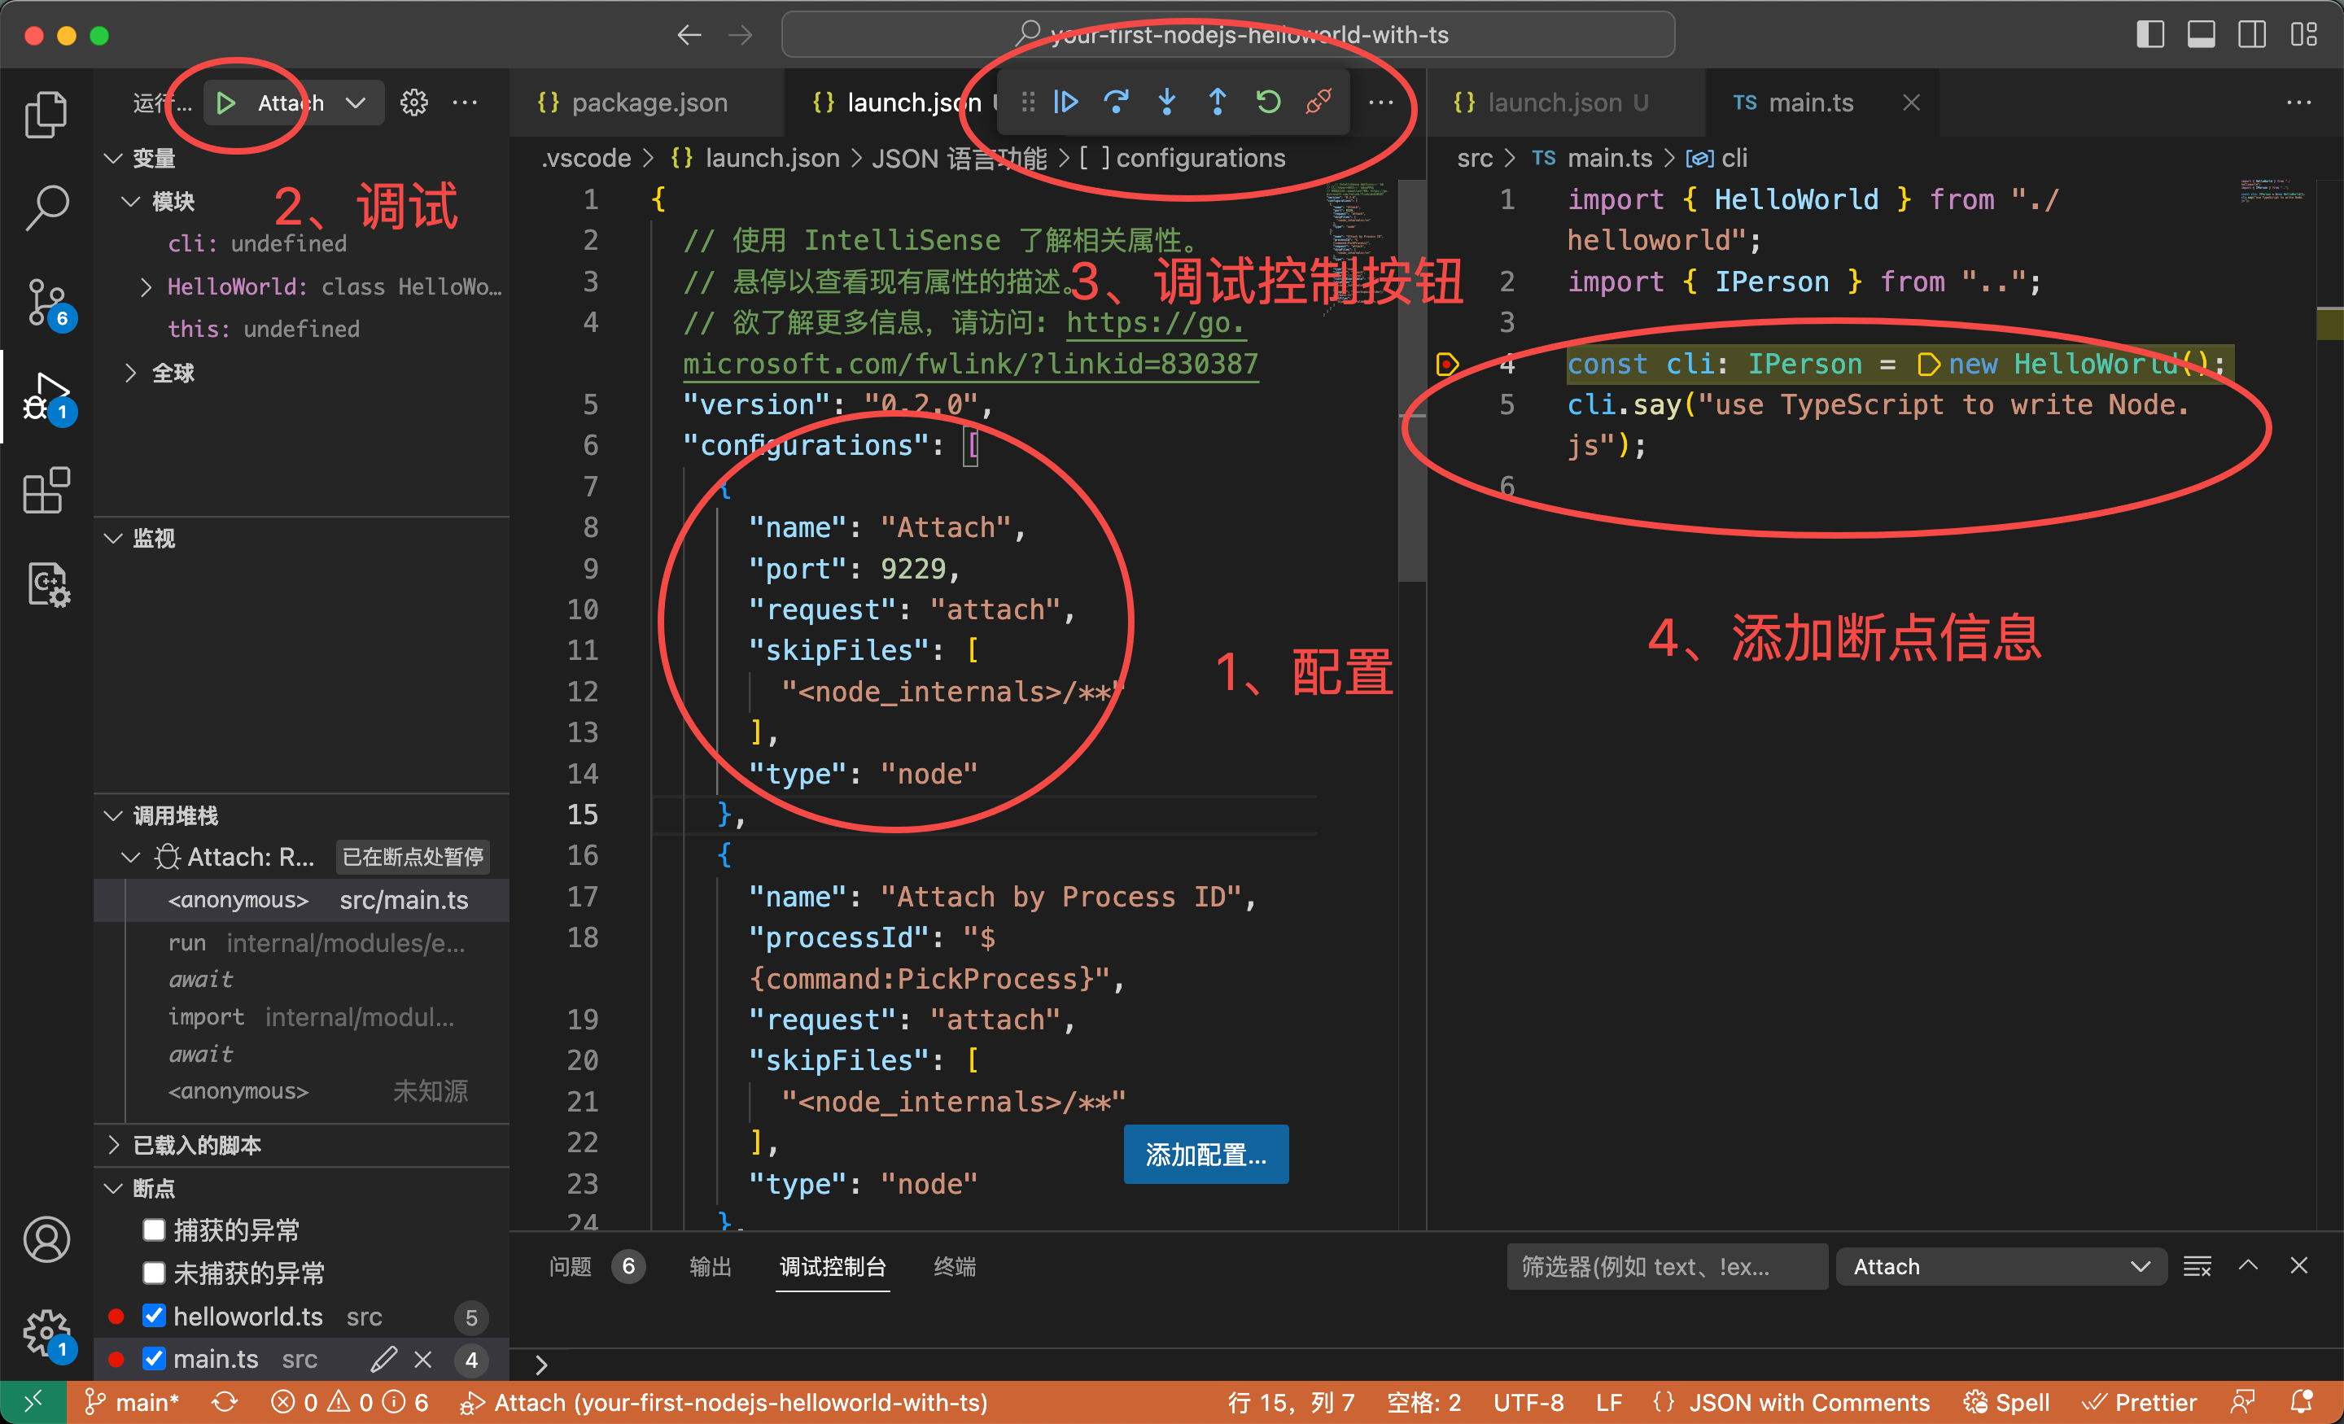Viewport: 2344px width, 1424px height.
Task: Toggle the secondary side bar layout icon
Action: (2252, 35)
